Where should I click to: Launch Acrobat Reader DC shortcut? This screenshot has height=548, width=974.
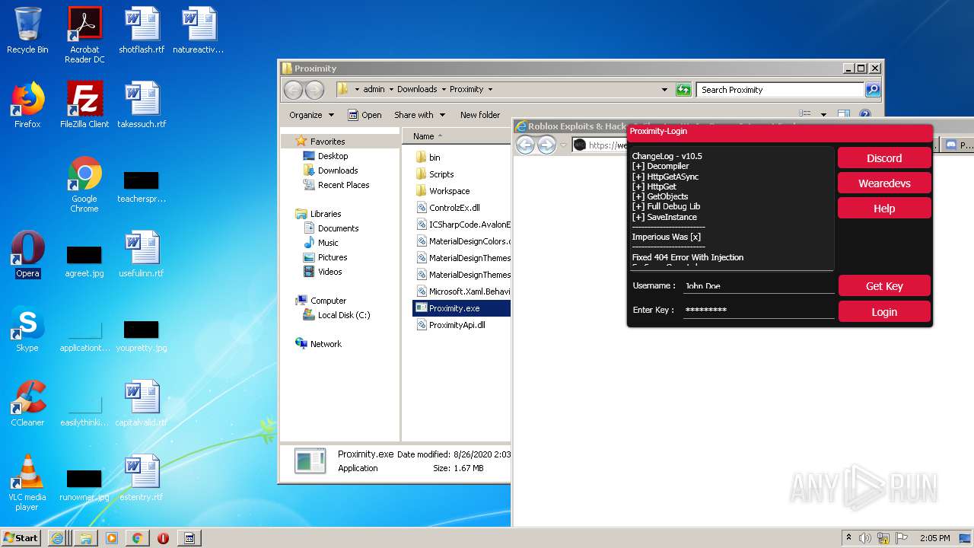84,35
